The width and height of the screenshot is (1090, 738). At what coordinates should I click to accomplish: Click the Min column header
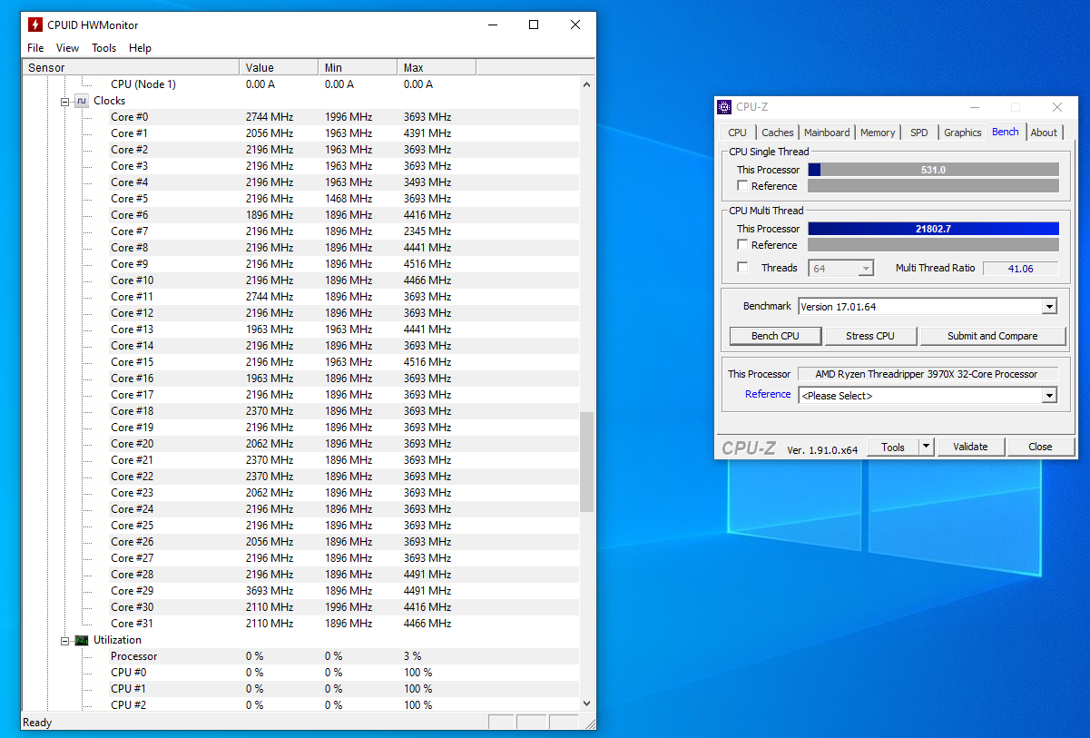coord(358,68)
